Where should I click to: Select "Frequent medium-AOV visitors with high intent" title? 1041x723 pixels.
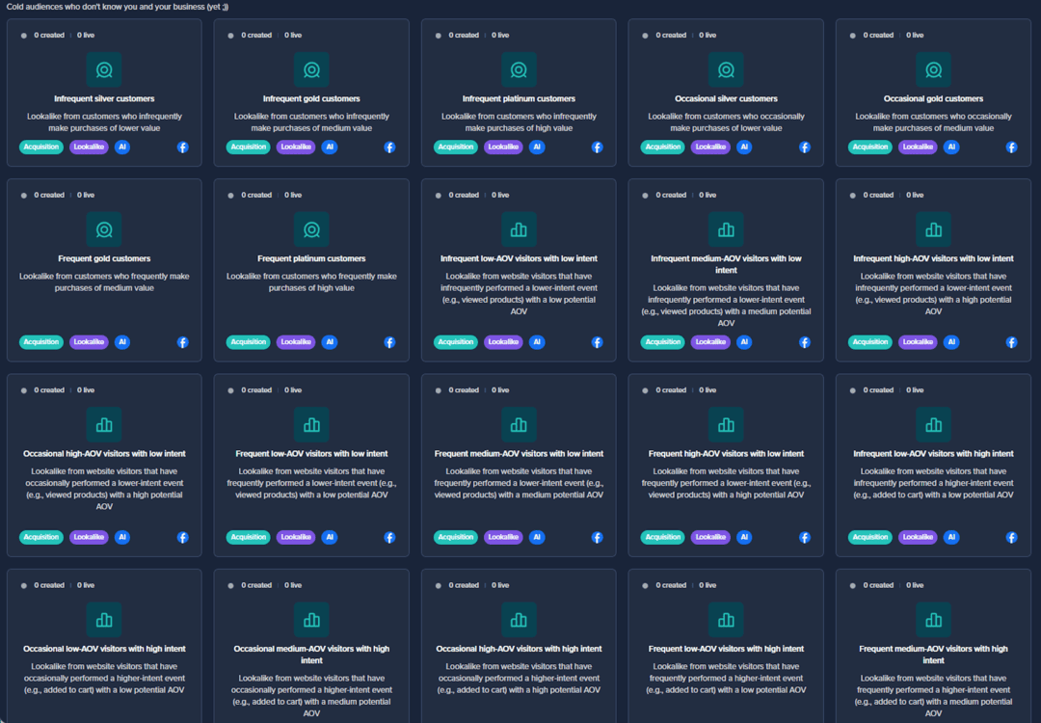[x=933, y=655]
